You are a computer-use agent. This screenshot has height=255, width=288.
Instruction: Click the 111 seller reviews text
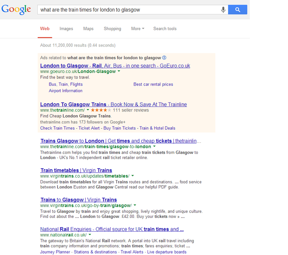point(131,110)
